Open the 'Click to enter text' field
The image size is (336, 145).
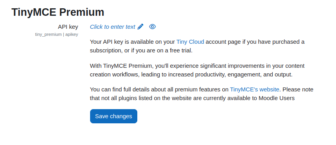(x=113, y=27)
